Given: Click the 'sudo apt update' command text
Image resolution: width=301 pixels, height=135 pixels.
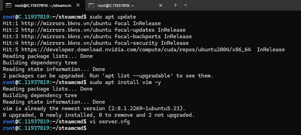Looking at the screenshot, I should 113,17.
